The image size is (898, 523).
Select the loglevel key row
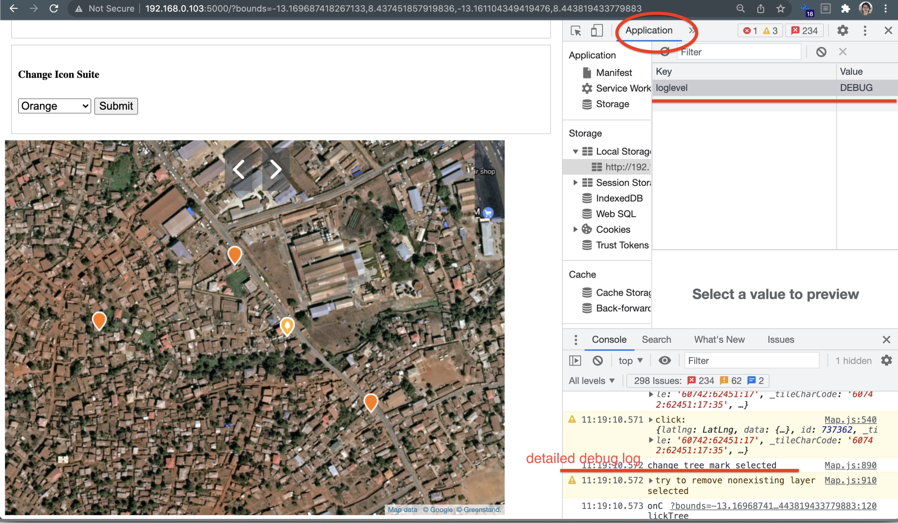[x=775, y=88]
